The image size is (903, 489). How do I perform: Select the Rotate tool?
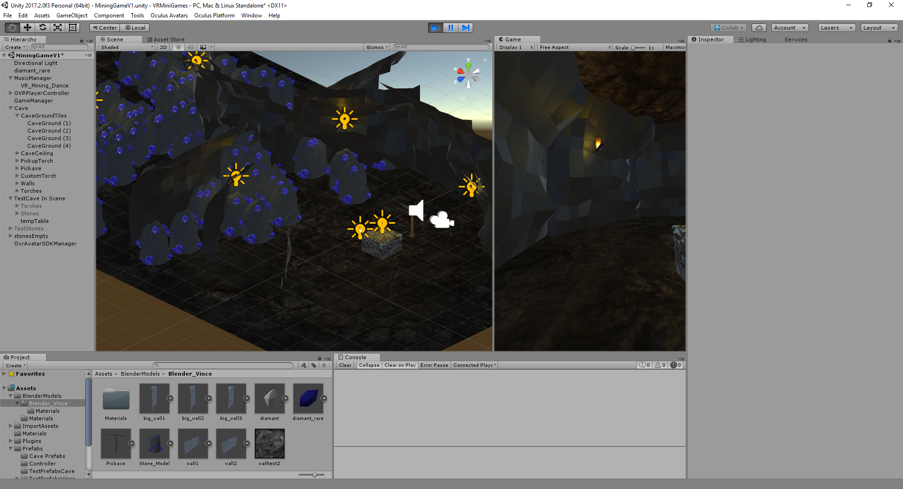point(42,28)
